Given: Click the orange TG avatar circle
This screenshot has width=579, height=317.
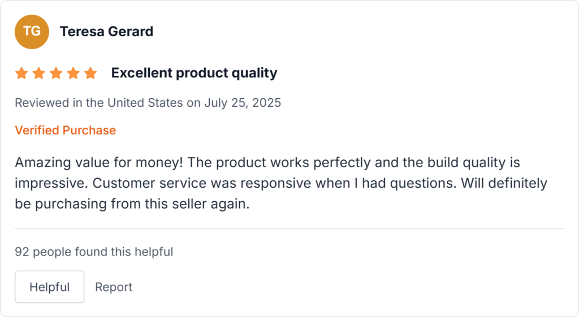Looking at the screenshot, I should [32, 32].
